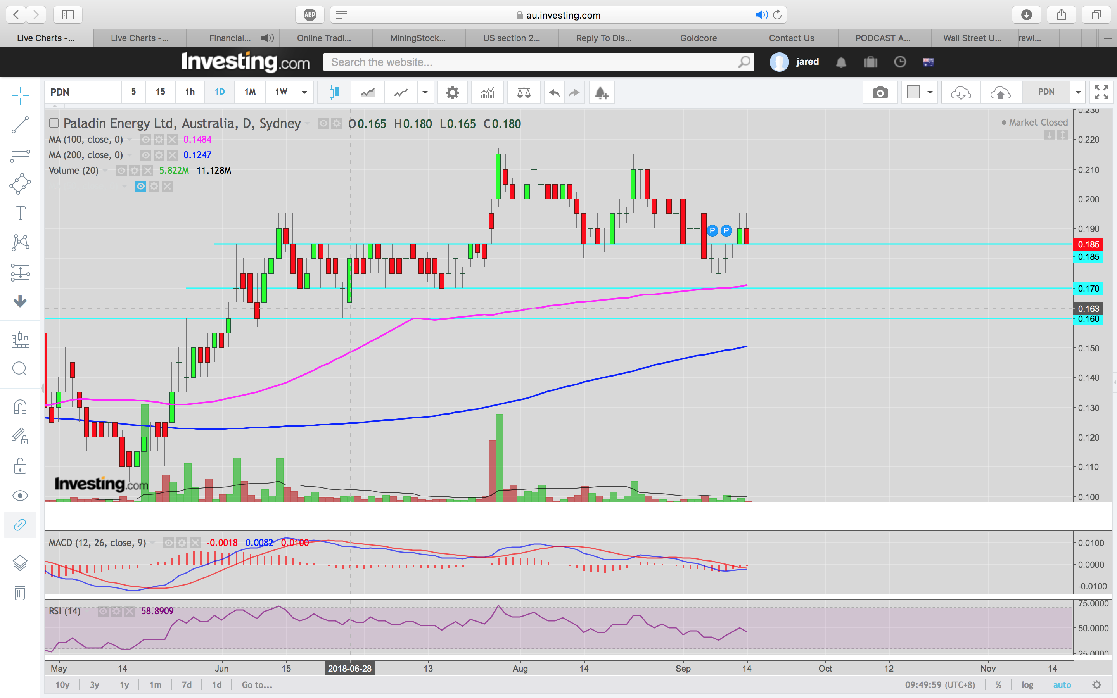Open Go to... date picker
This screenshot has width=1117, height=698.
point(257,684)
